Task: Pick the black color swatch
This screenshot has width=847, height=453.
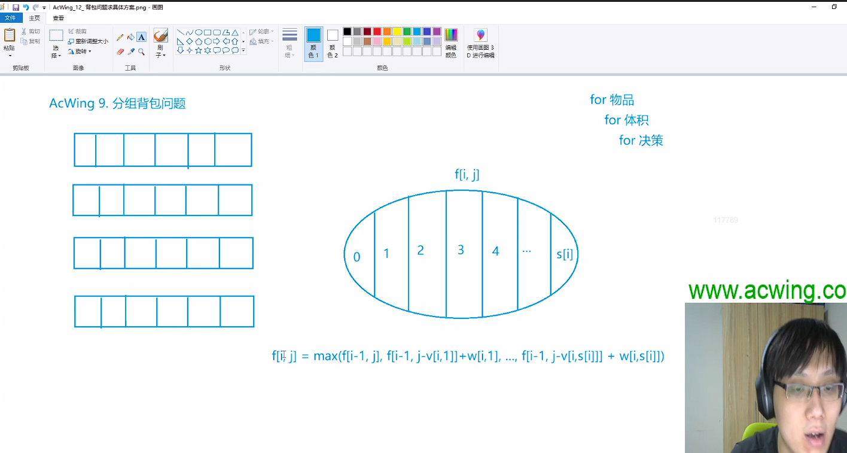Action: pyautogui.click(x=347, y=32)
